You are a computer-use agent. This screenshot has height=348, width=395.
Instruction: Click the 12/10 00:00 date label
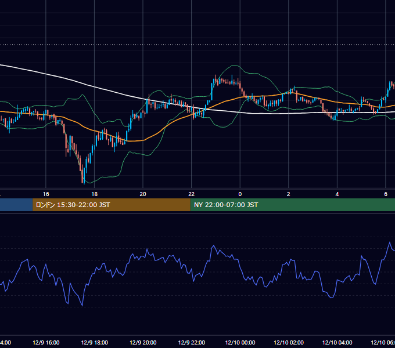(x=240, y=342)
